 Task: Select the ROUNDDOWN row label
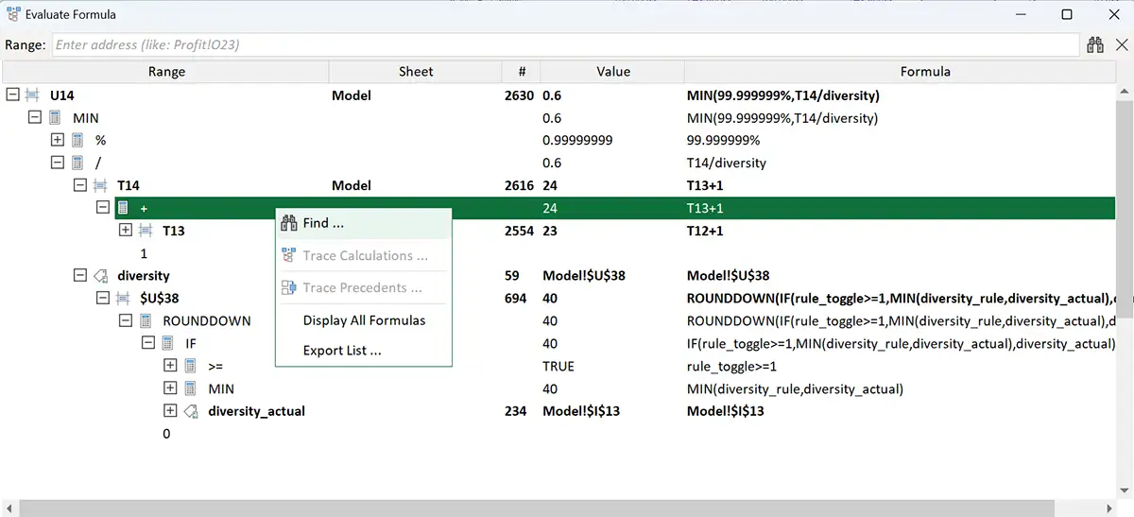click(x=207, y=320)
